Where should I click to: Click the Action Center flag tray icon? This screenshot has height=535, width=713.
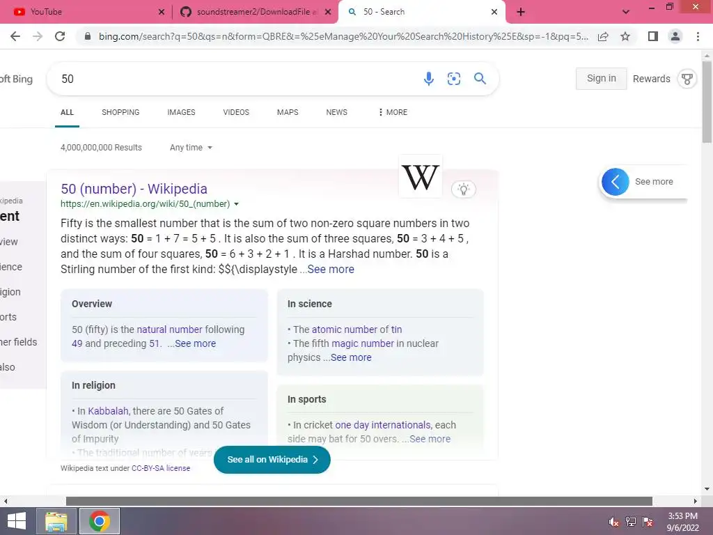click(648, 522)
